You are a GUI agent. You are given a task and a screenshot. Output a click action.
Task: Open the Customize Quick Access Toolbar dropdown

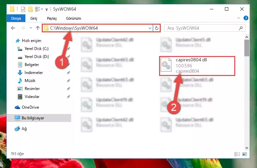[x=47, y=9]
